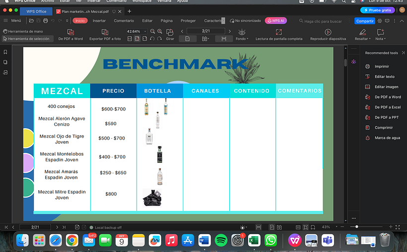Switch to the Página tab

(166, 21)
